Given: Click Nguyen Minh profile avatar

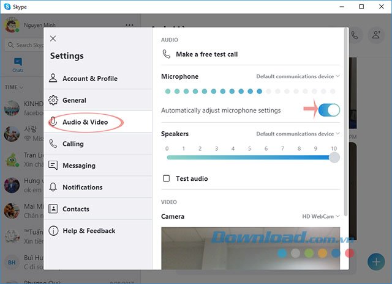Looking at the screenshot, I should [12, 24].
